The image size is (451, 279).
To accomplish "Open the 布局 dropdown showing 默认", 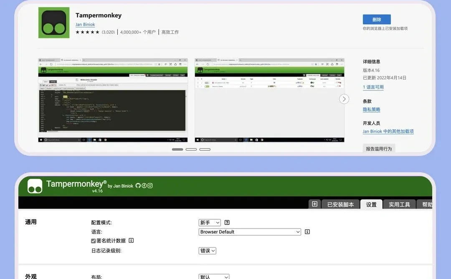I will 214,276.
